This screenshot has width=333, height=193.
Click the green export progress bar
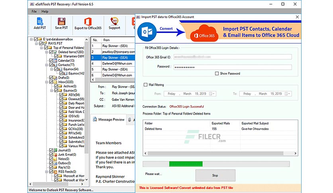point(186,164)
